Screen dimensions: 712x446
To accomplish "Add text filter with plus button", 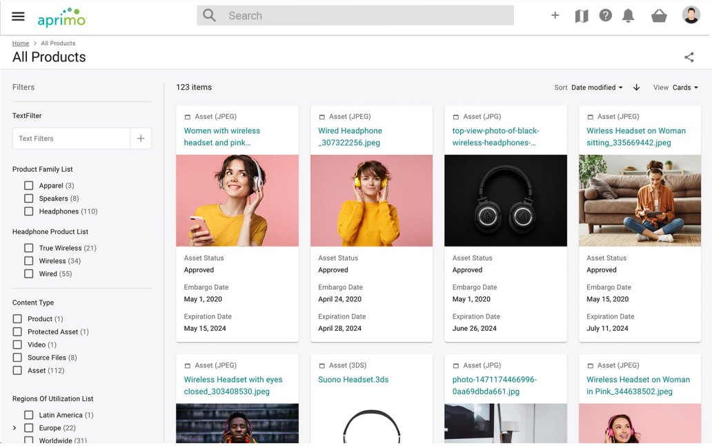I will click(x=141, y=139).
